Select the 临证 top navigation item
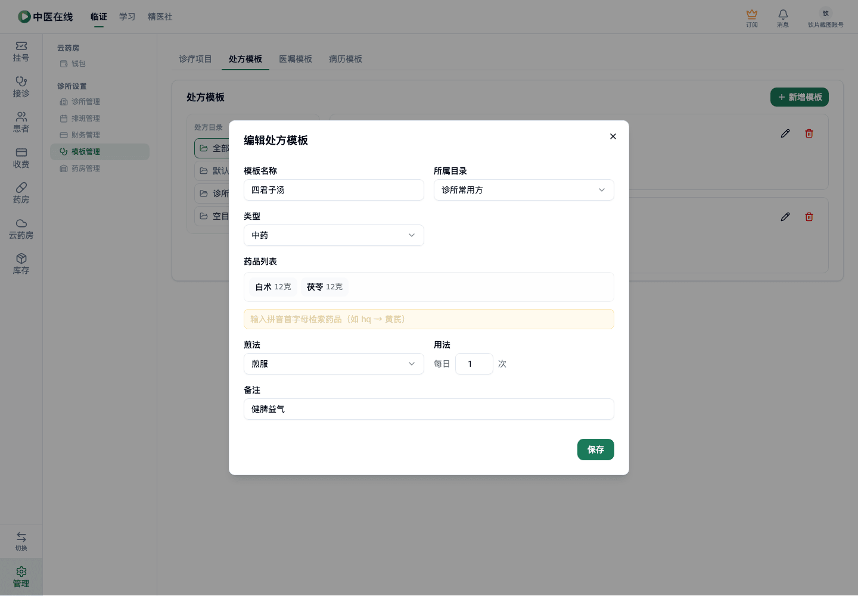This screenshot has width=858, height=596. (99, 17)
